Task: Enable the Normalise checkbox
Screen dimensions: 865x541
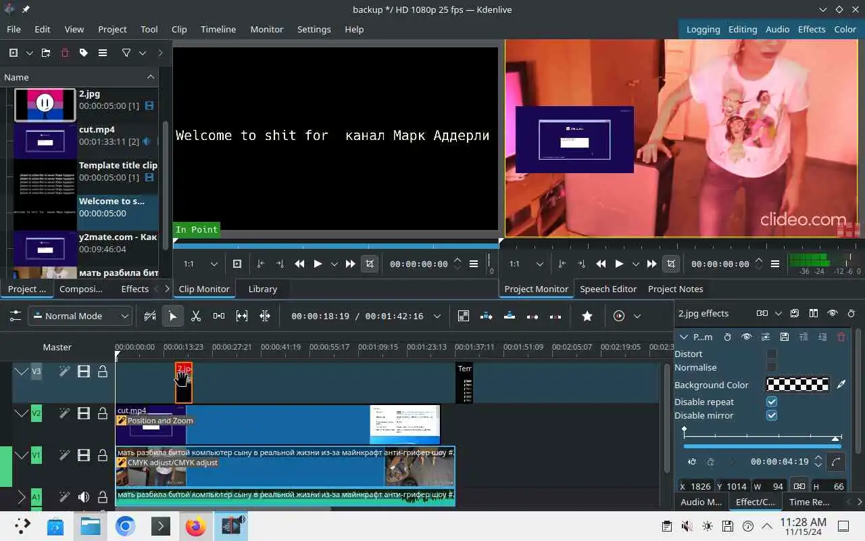Action: 772,367
